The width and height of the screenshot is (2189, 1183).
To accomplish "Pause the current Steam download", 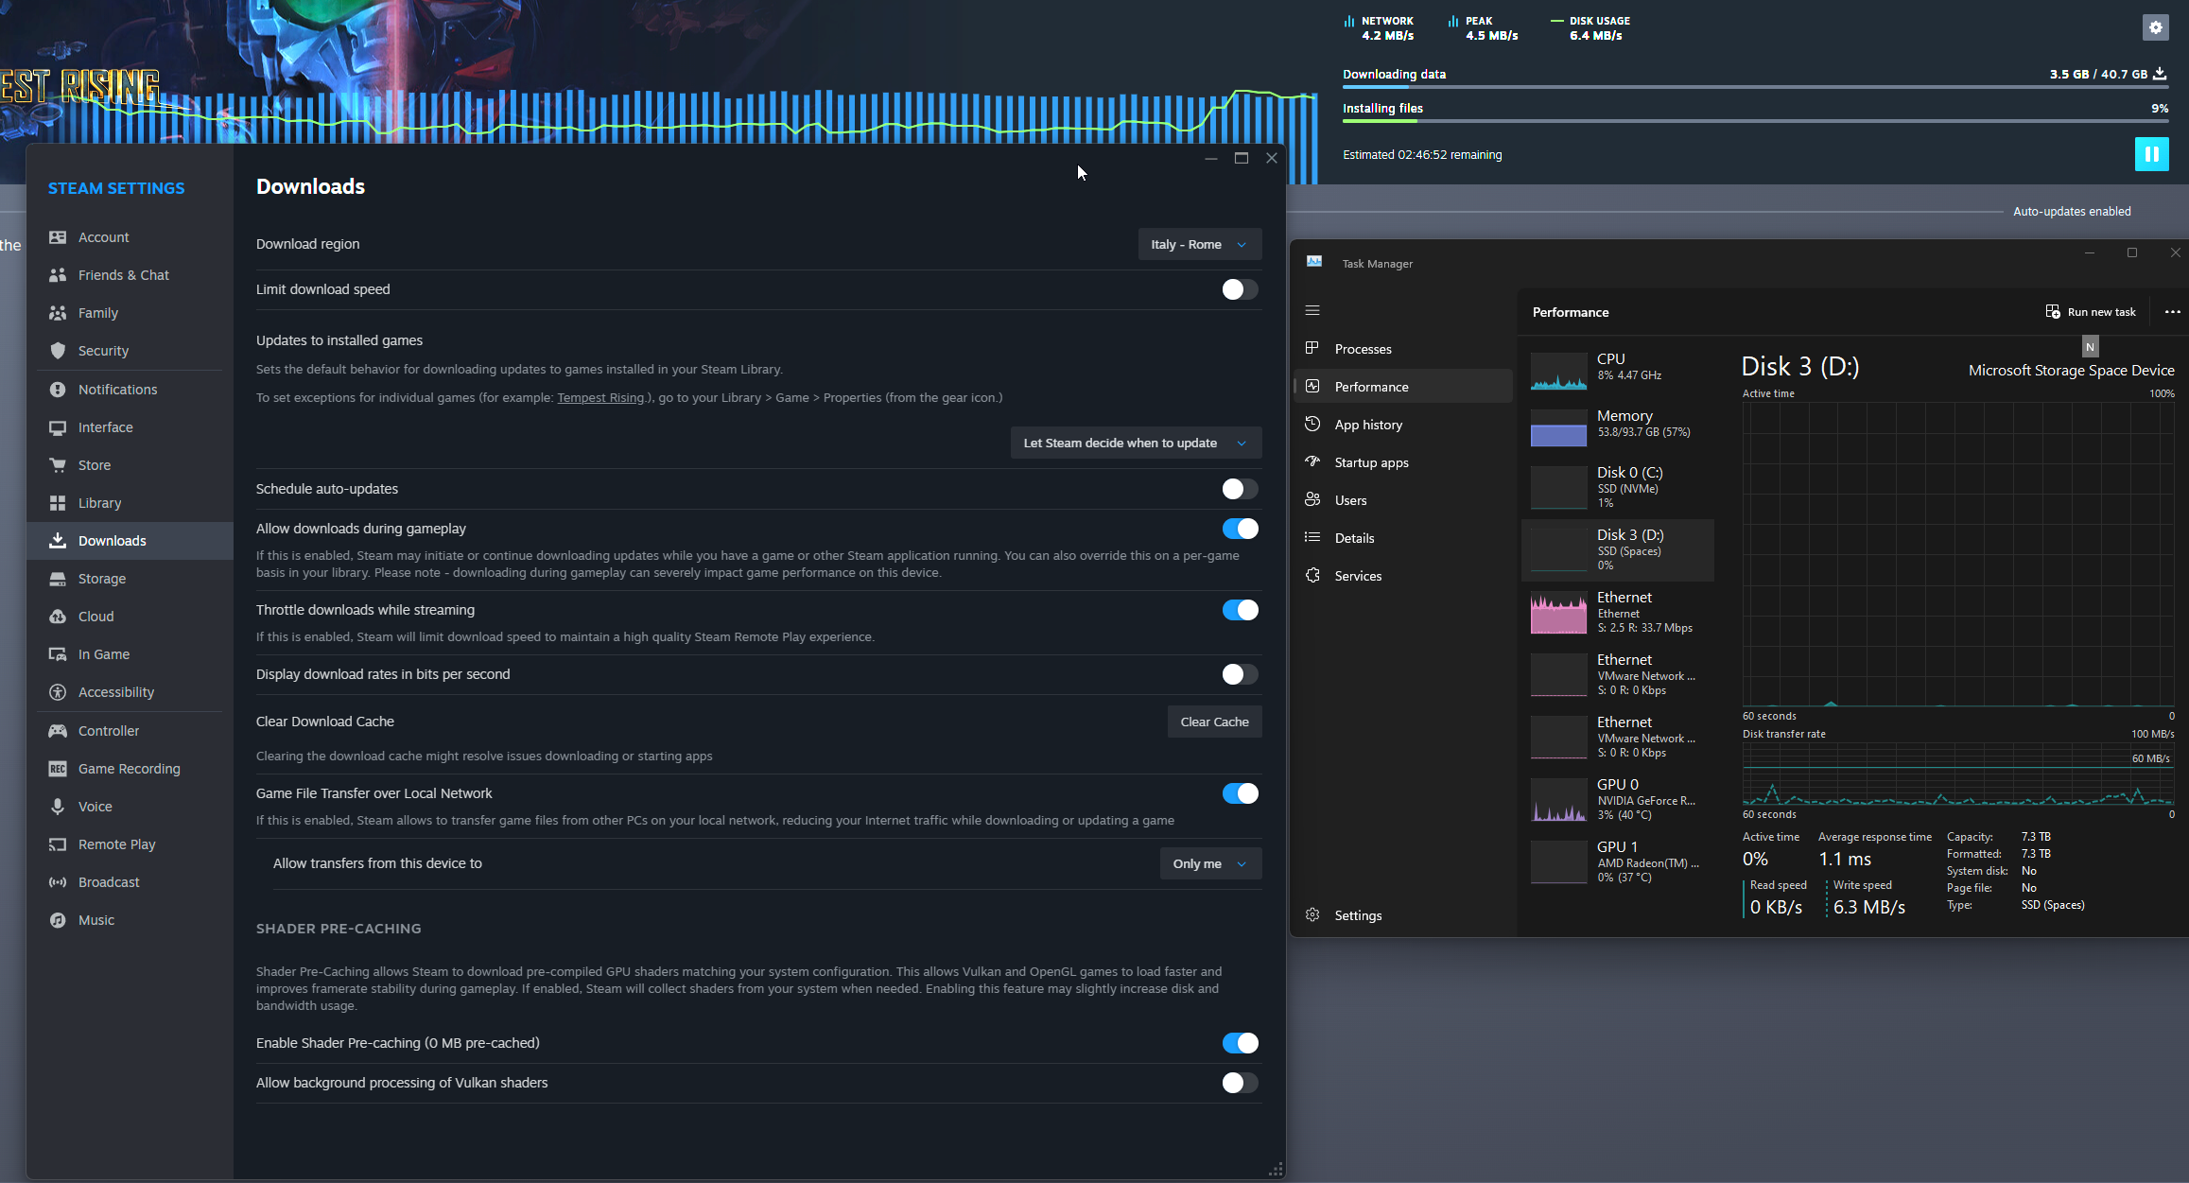I will tap(2151, 154).
